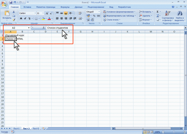Decrease the font size
This screenshot has width=187, height=134.
click(x=51, y=13)
